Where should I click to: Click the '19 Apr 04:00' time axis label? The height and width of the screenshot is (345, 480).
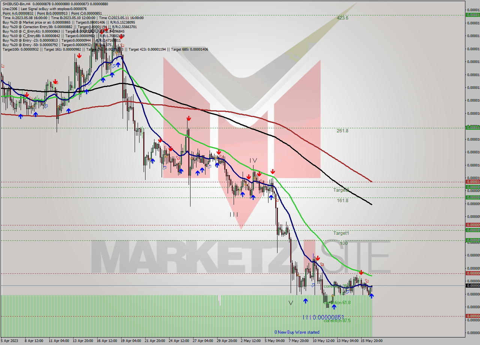[132, 341]
